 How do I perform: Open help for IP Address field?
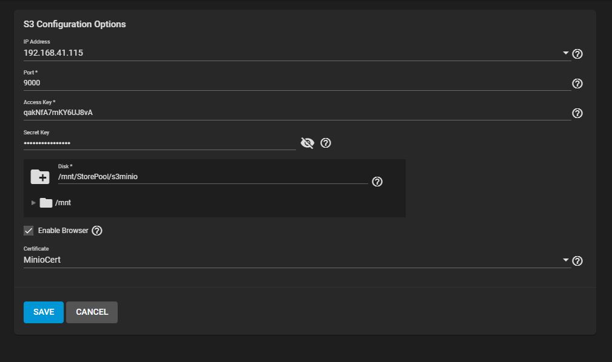tap(577, 54)
